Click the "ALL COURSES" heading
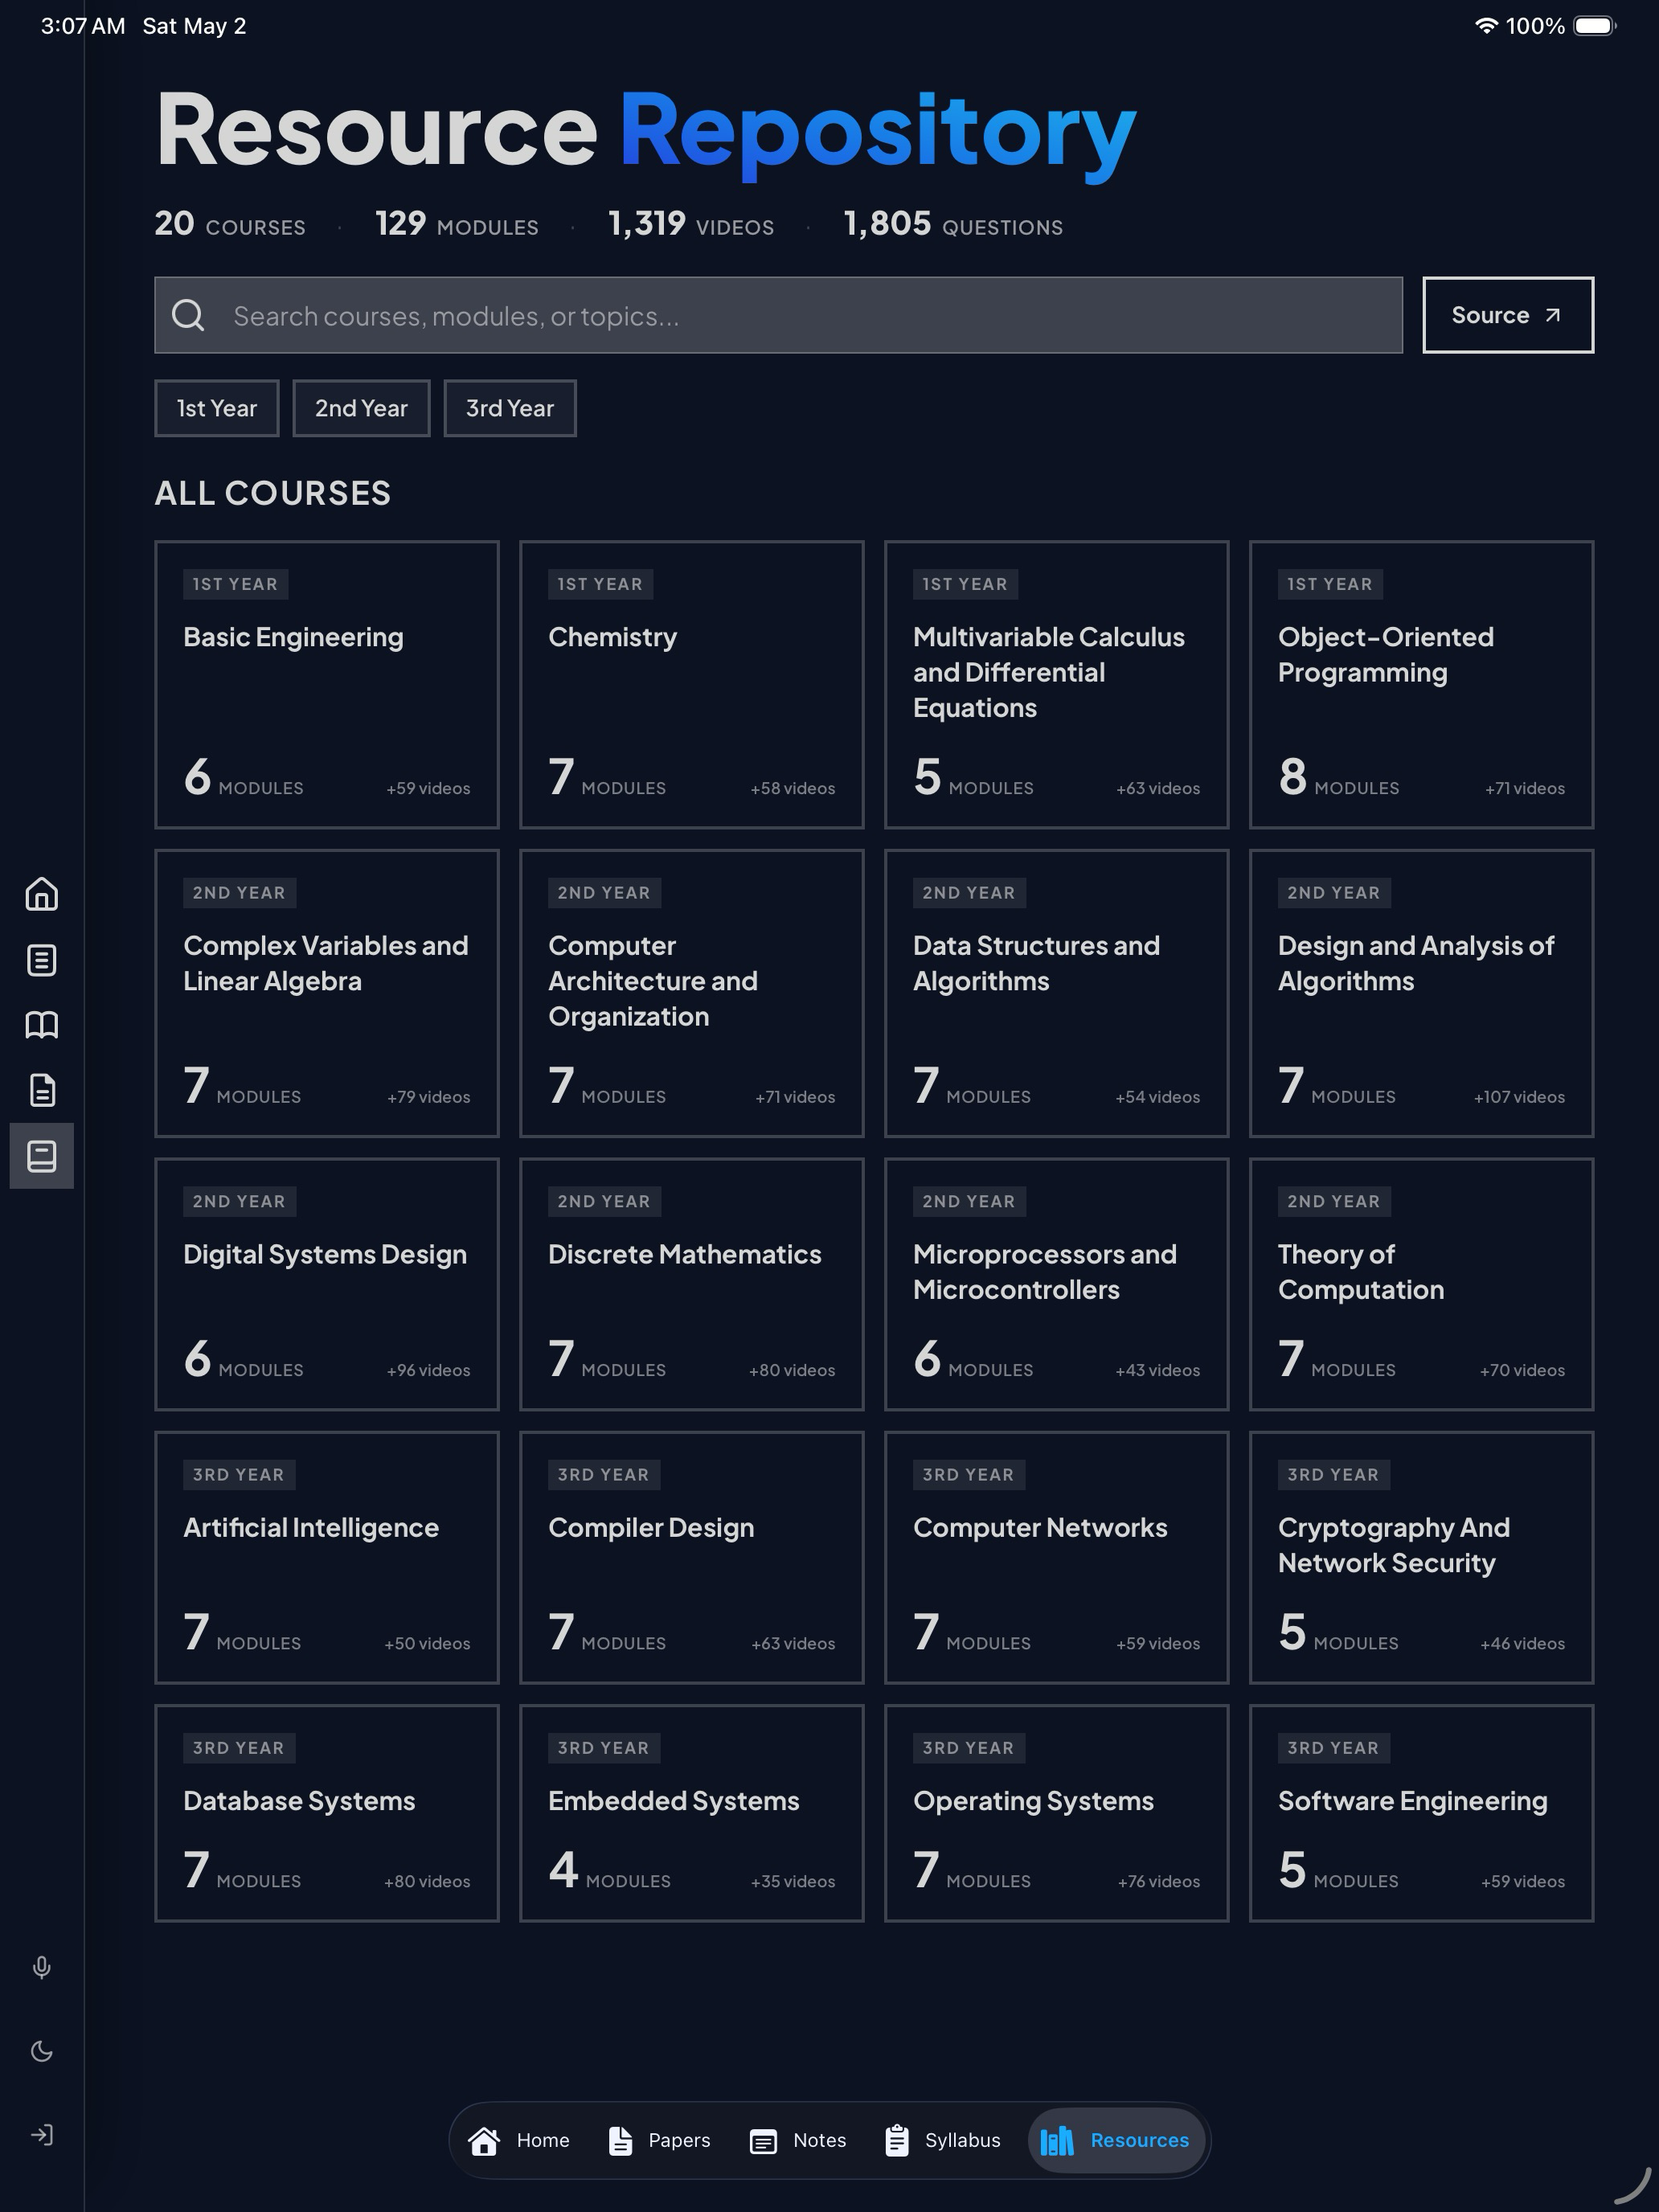The image size is (1659, 2212). click(x=272, y=493)
